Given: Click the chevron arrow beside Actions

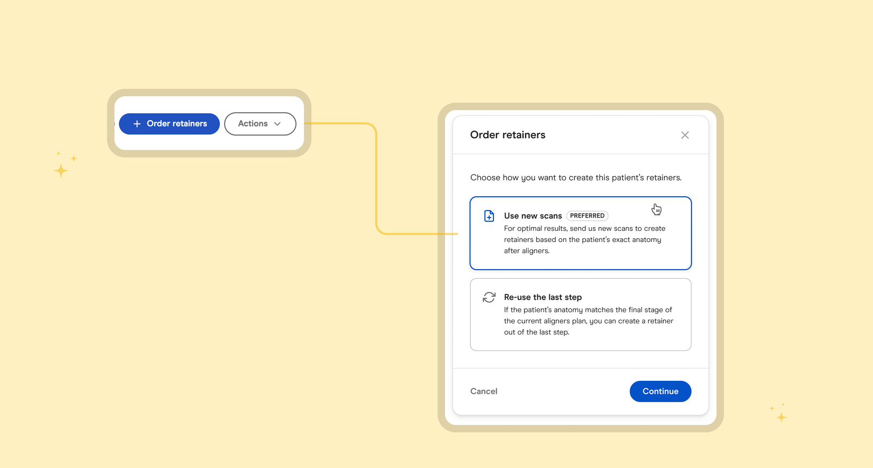Looking at the screenshot, I should (x=277, y=124).
